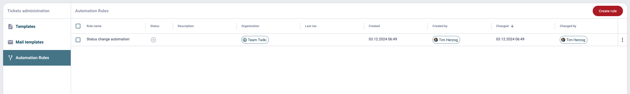Click the disabled status icon of rule
This screenshot has height=94, width=630.
(x=153, y=40)
